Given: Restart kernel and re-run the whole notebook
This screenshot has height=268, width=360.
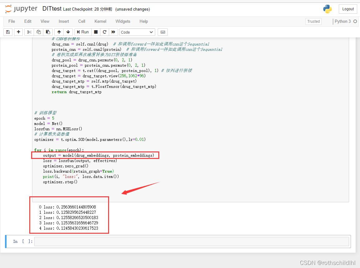Looking at the screenshot, I should [113, 32].
